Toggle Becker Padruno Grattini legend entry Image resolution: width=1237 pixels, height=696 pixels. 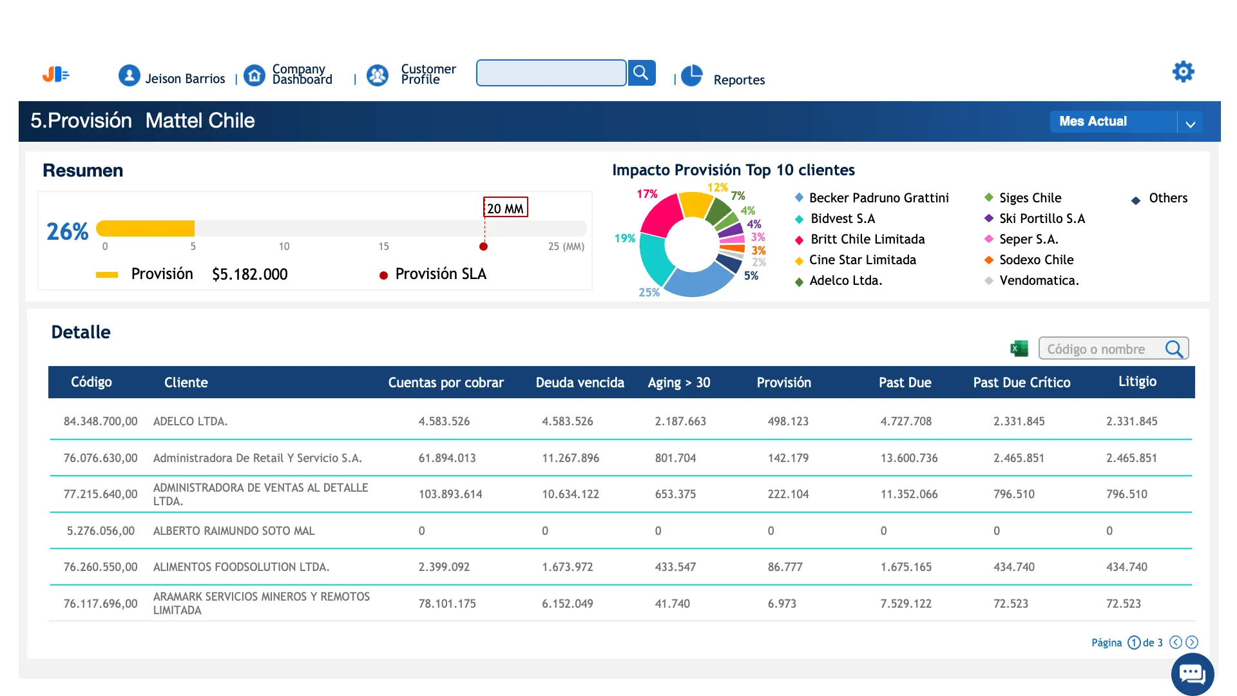tap(878, 198)
